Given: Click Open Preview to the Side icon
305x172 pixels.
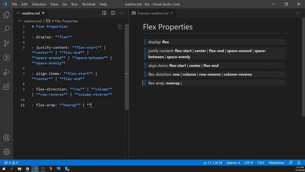Looking at the screenshot, I should [x=104, y=13].
